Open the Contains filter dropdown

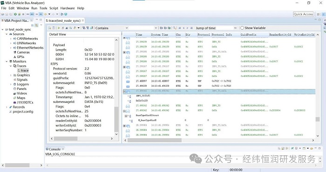click(111, 28)
